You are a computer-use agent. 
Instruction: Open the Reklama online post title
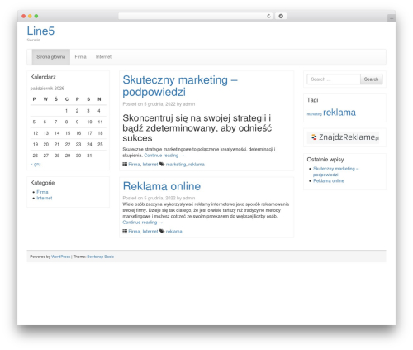(x=162, y=186)
